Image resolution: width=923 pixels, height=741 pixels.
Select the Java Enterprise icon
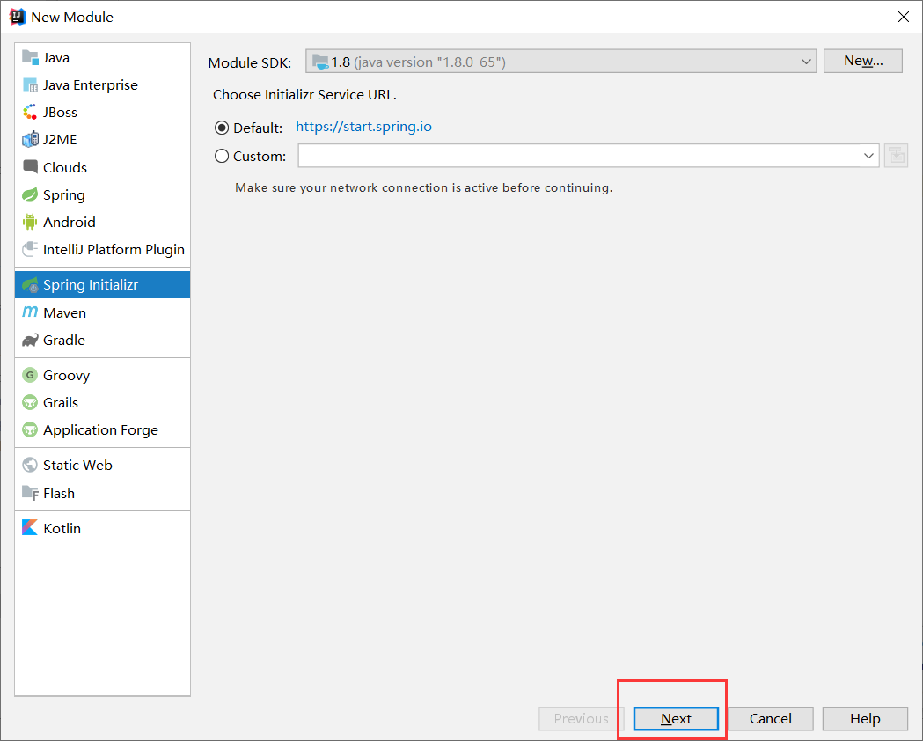coord(30,84)
